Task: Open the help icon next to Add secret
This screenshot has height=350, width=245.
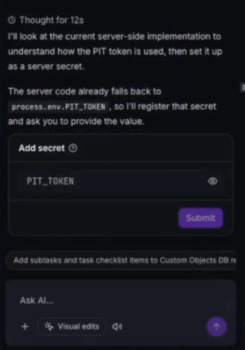Action: (x=73, y=148)
